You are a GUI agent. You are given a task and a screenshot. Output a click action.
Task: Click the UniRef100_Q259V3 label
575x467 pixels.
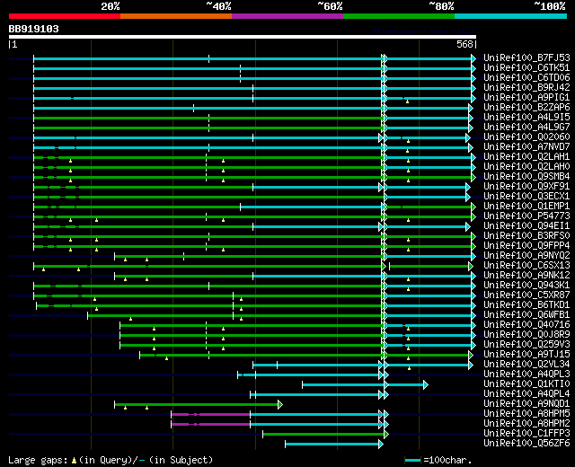(x=526, y=345)
